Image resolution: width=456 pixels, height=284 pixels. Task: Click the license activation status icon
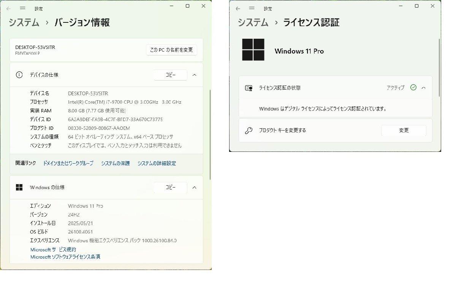click(x=249, y=88)
